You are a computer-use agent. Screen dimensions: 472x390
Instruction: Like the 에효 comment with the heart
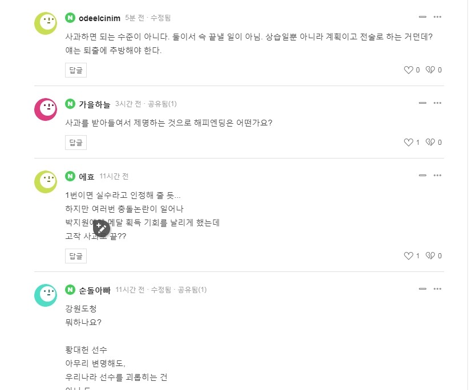click(x=408, y=256)
